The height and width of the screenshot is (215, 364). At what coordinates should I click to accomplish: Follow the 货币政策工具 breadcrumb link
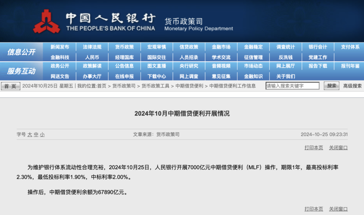pos(155,86)
